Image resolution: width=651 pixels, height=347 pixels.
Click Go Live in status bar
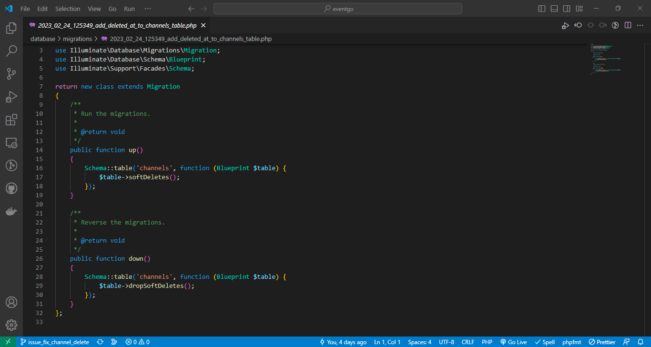point(513,342)
